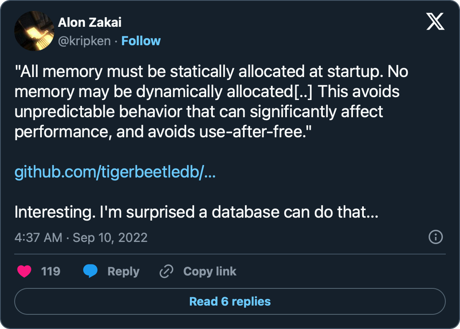Click the Copy link text
Image resolution: width=460 pixels, height=329 pixels.
(210, 272)
